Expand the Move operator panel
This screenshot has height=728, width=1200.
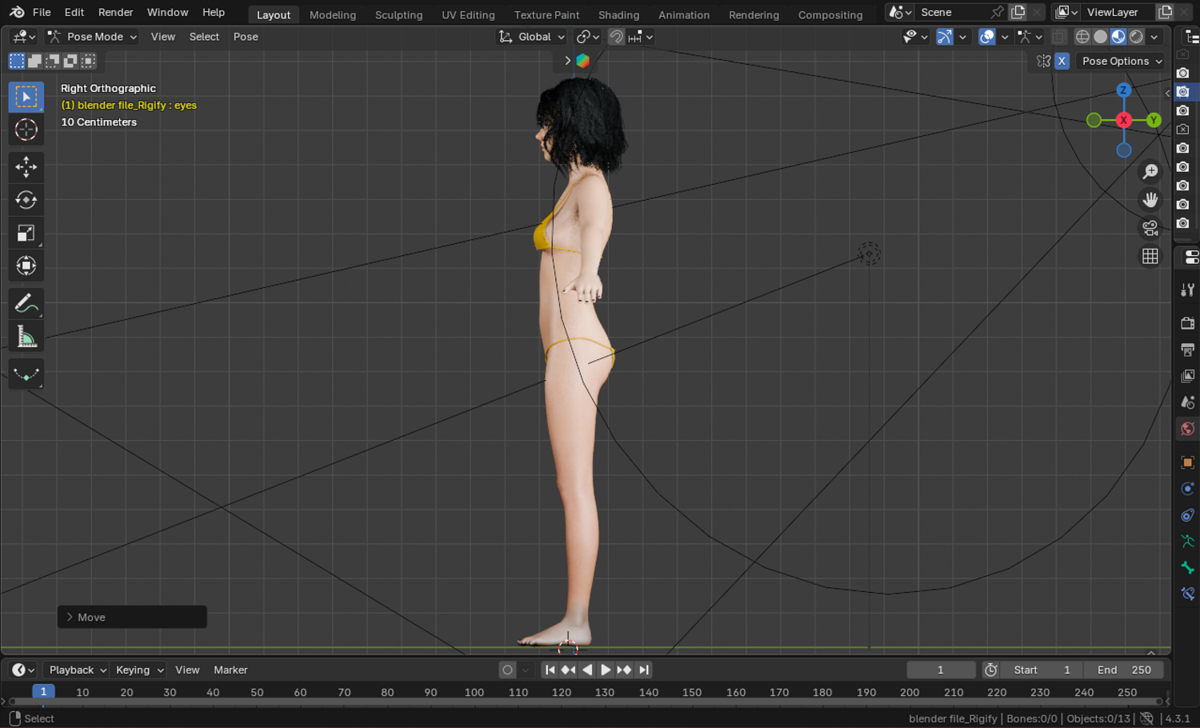pyautogui.click(x=132, y=618)
